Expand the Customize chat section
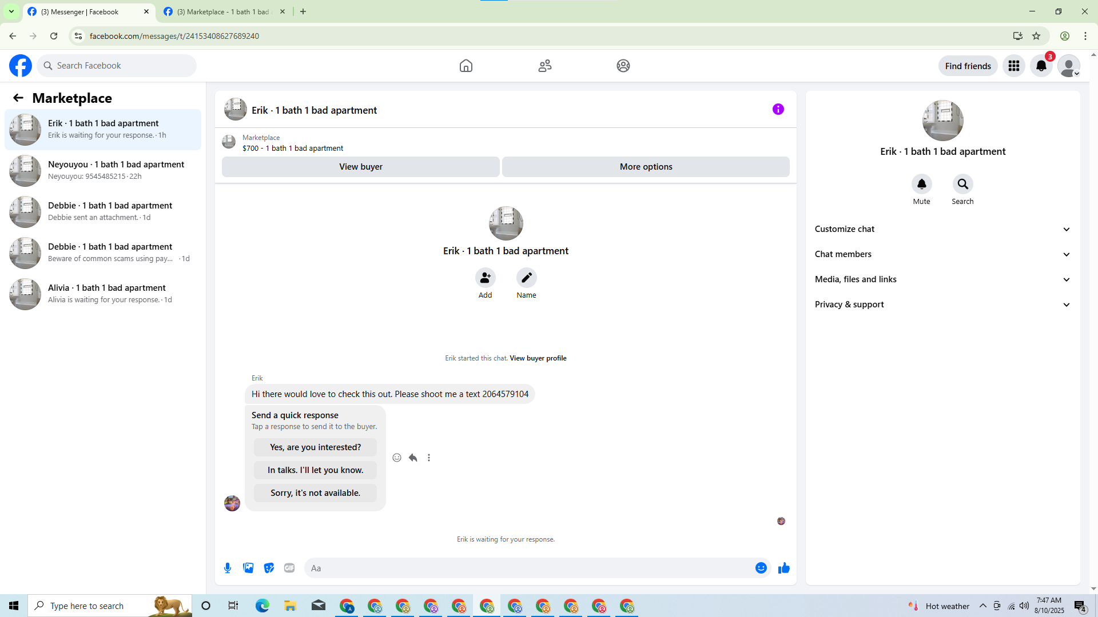 click(942, 229)
